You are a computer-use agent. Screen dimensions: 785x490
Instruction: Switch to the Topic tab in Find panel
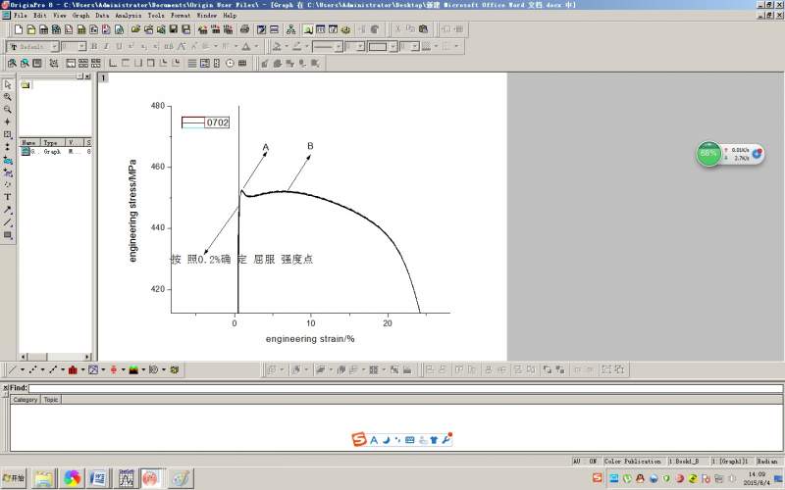51,400
